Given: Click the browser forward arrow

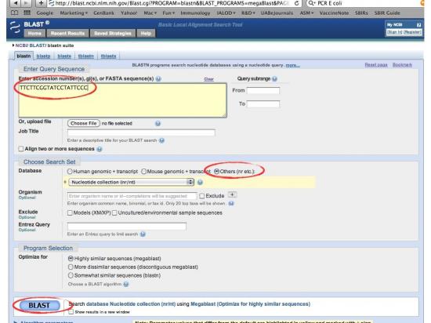Looking at the screenshot, I should [x=26, y=3].
